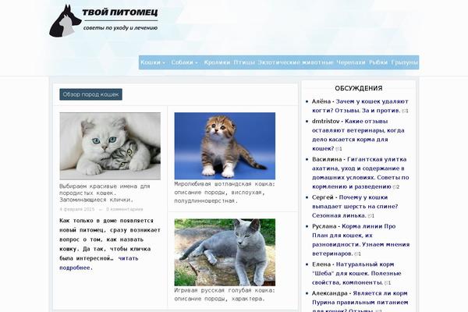Click comment count icon after Елена's discussion
The height and width of the screenshot is (312, 468).
coord(388,282)
